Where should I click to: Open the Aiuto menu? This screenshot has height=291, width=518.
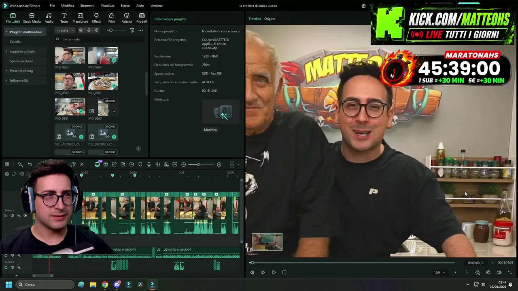click(x=140, y=6)
